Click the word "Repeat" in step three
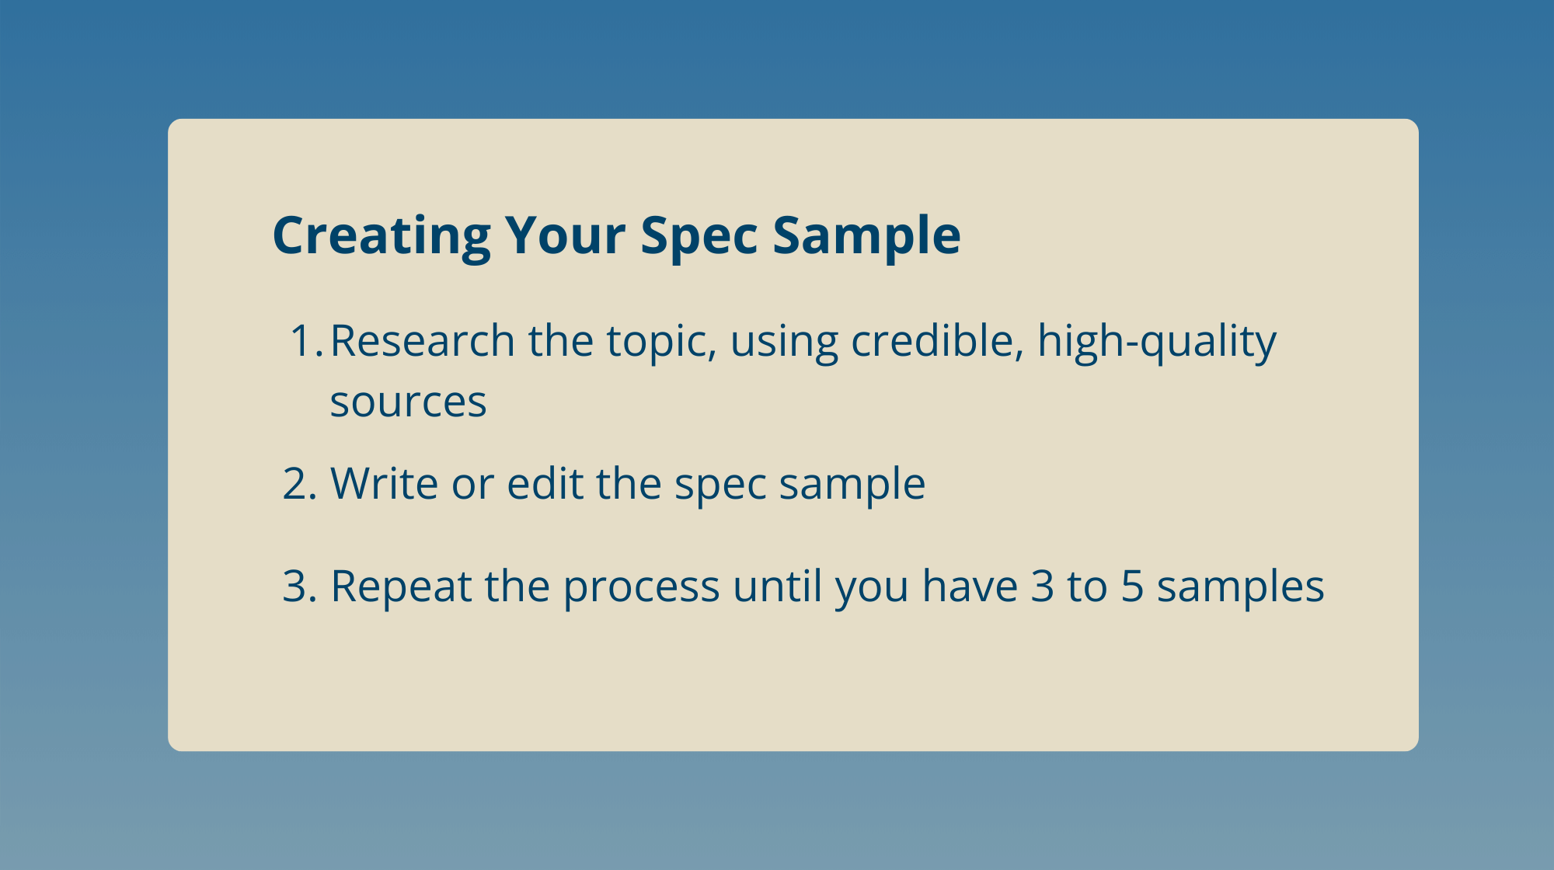Screen dimensions: 1554x870 click(x=401, y=586)
